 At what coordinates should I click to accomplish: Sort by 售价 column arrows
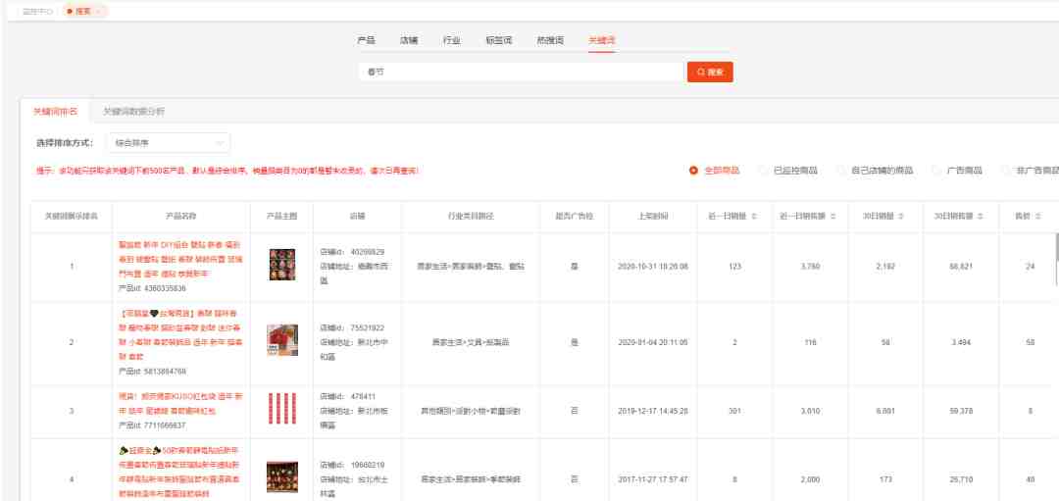point(1037,217)
